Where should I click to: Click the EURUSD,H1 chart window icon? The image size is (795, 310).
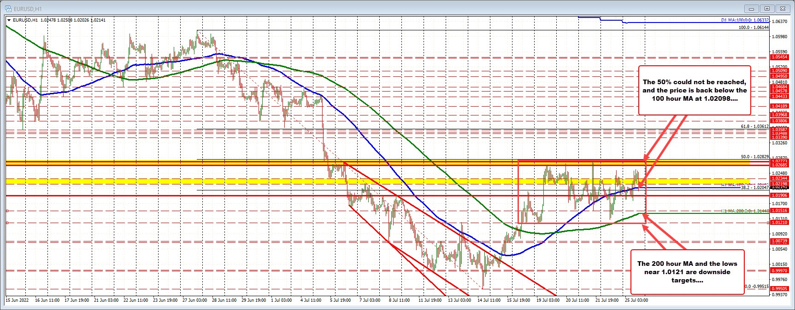(8, 8)
